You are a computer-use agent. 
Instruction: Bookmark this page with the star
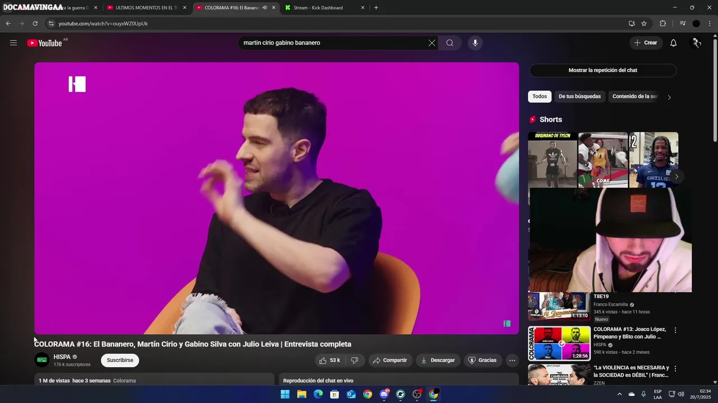coord(644,24)
